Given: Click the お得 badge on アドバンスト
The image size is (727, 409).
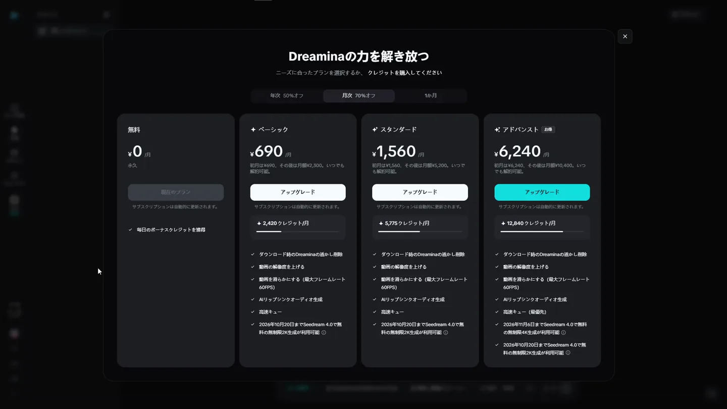Looking at the screenshot, I should (x=548, y=130).
